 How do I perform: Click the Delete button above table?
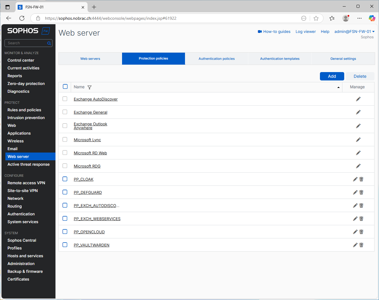pos(360,76)
